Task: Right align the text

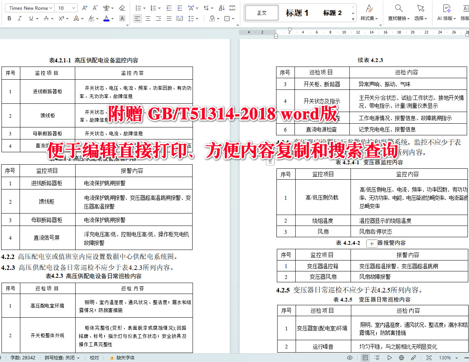Action: coord(159,18)
